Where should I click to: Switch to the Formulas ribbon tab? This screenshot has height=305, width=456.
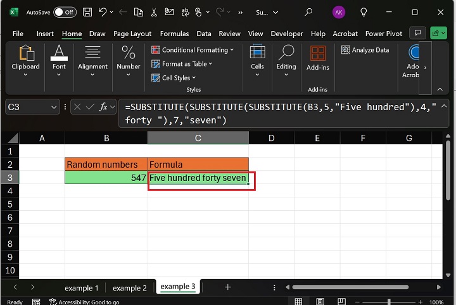[x=174, y=34]
